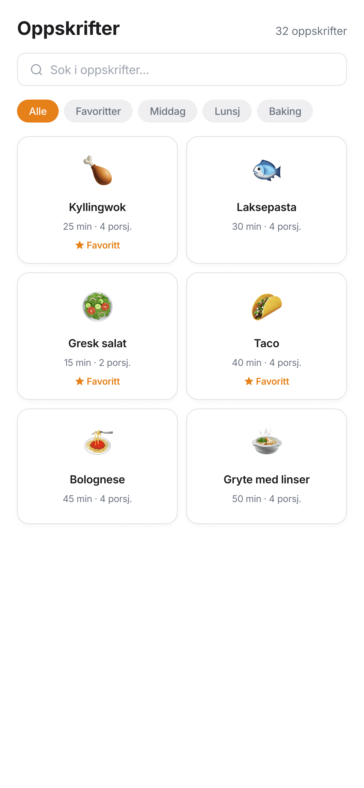Switch to the Favoritter filter
The height and width of the screenshot is (788, 364).
[98, 111]
